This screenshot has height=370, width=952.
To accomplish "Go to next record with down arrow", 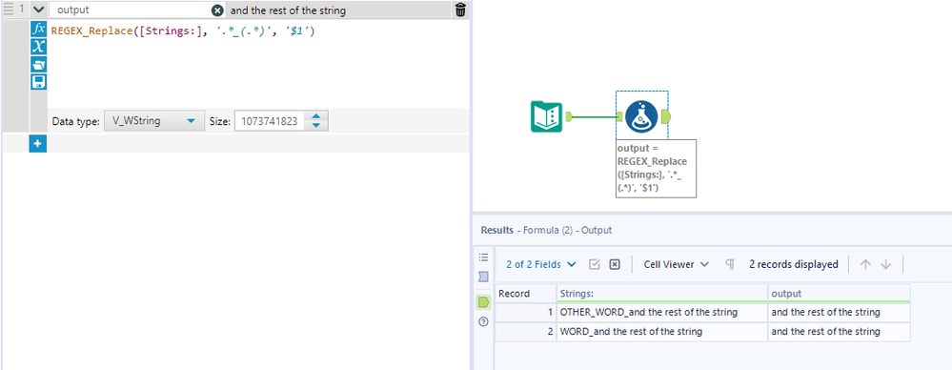I will 886,264.
